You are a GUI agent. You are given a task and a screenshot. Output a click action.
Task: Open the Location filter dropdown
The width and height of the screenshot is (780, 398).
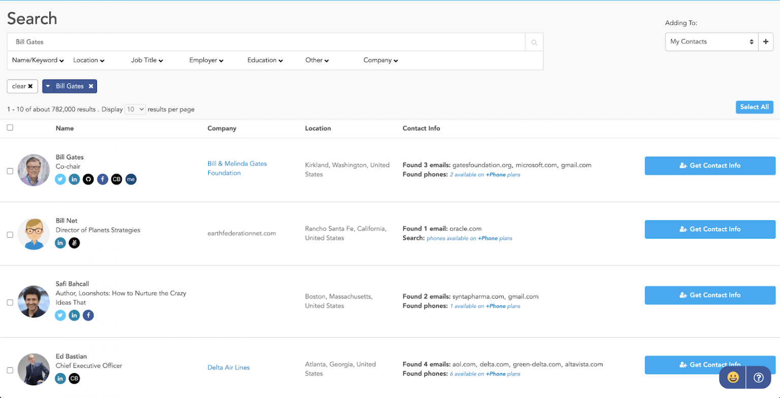click(x=89, y=60)
